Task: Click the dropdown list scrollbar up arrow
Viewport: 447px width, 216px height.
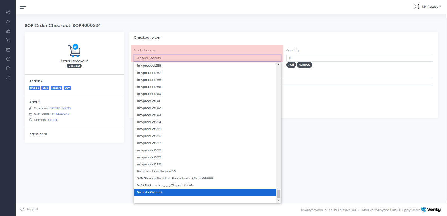Action: point(278,65)
